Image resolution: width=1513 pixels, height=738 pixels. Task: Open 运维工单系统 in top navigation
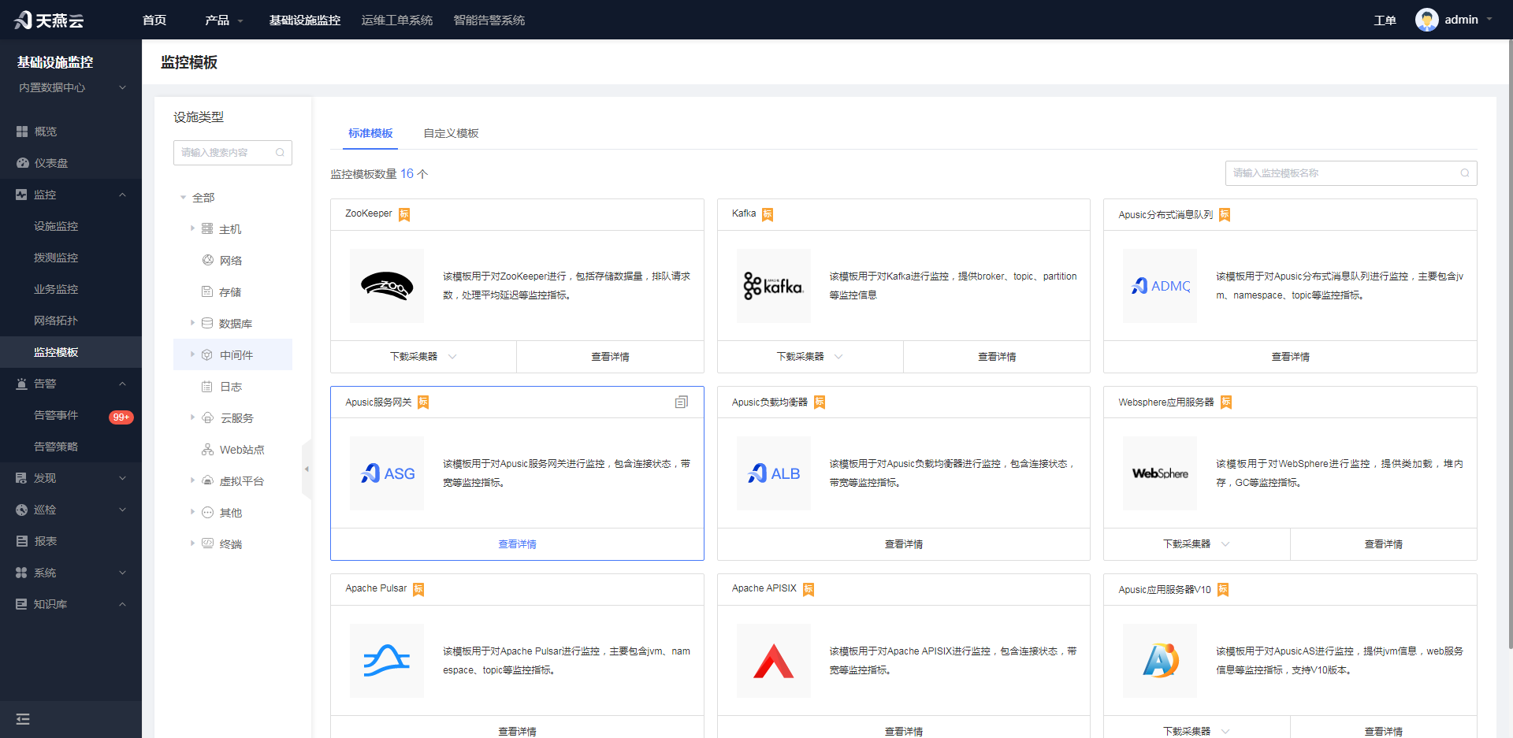click(x=397, y=20)
